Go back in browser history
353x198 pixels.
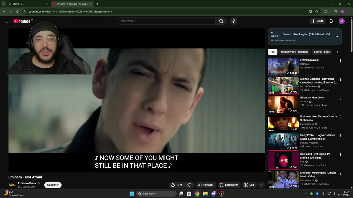(x=4, y=12)
